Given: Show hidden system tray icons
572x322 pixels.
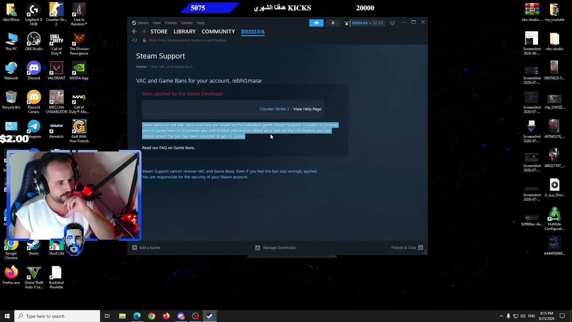Looking at the screenshot, I should [501, 316].
